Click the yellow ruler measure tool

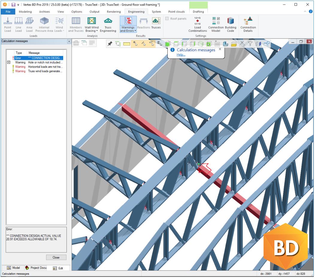tap(127, 44)
